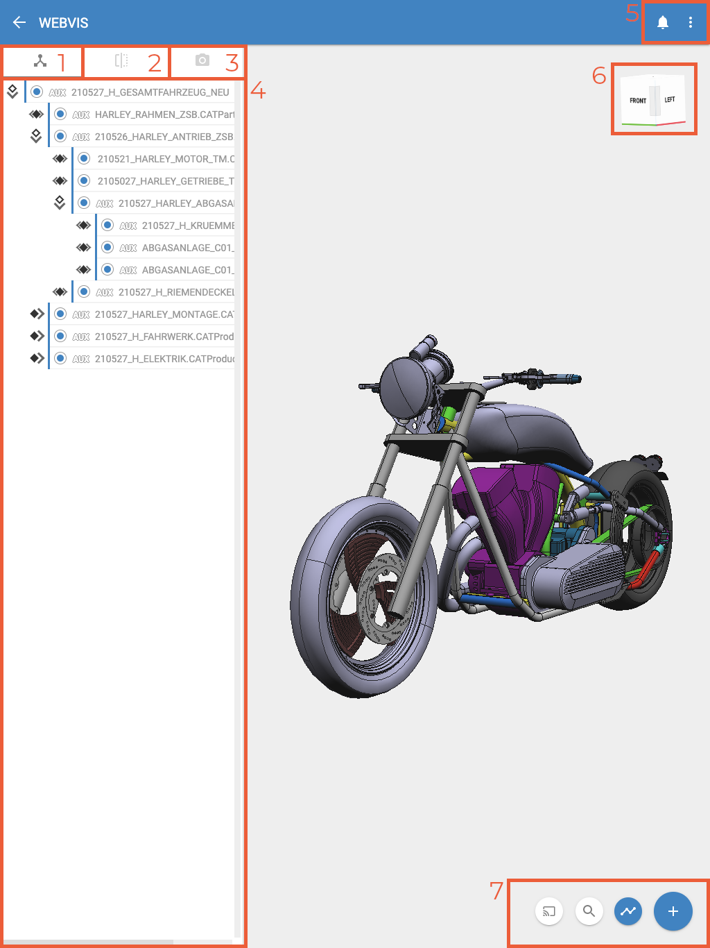The image size is (710, 948).
Task: Open the three-dot overflow menu
Action: [691, 22]
